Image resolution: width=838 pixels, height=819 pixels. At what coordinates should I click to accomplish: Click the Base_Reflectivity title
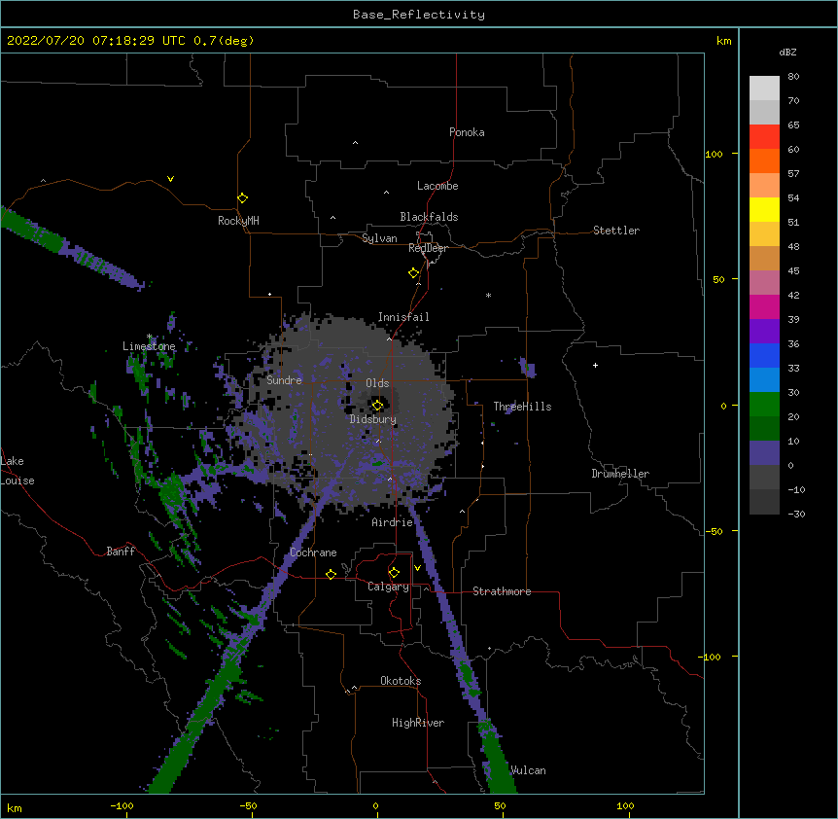[x=419, y=15]
